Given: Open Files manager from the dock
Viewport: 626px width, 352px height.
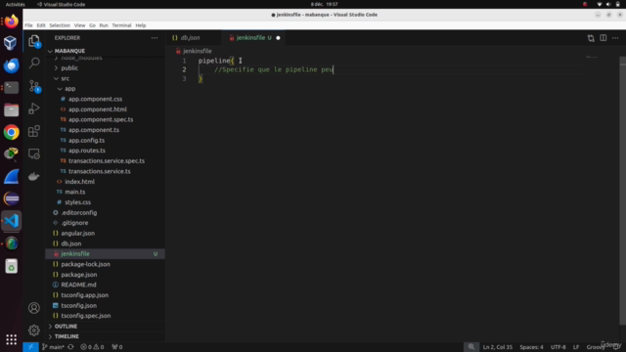Looking at the screenshot, I should [11, 110].
